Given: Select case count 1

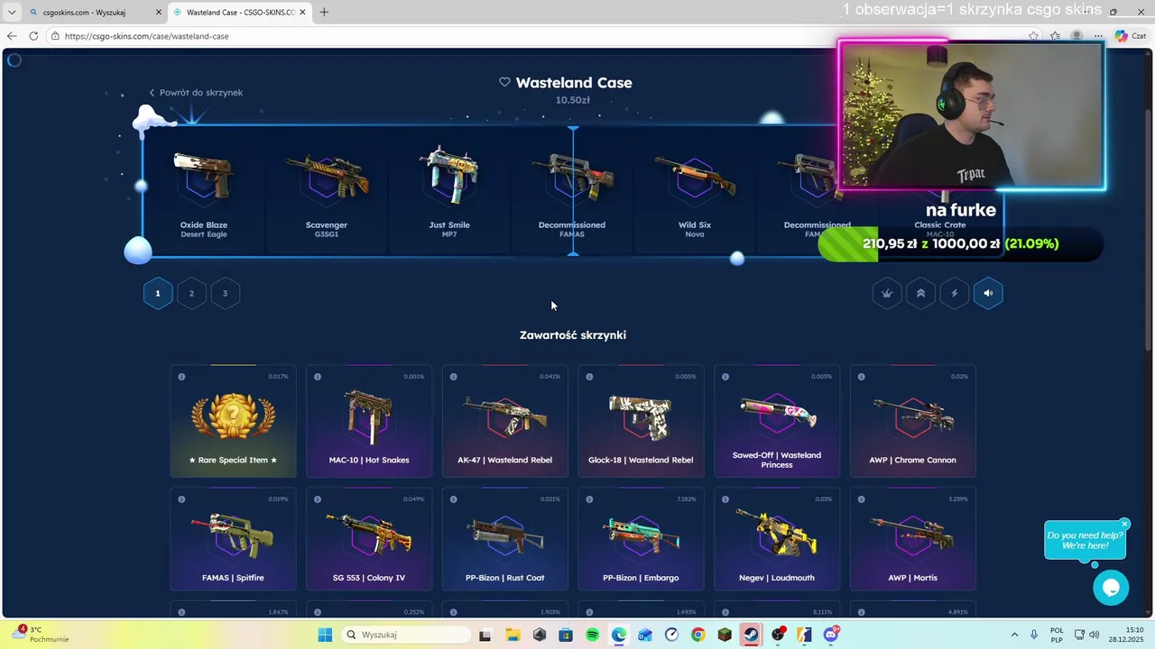Looking at the screenshot, I should coord(157,293).
